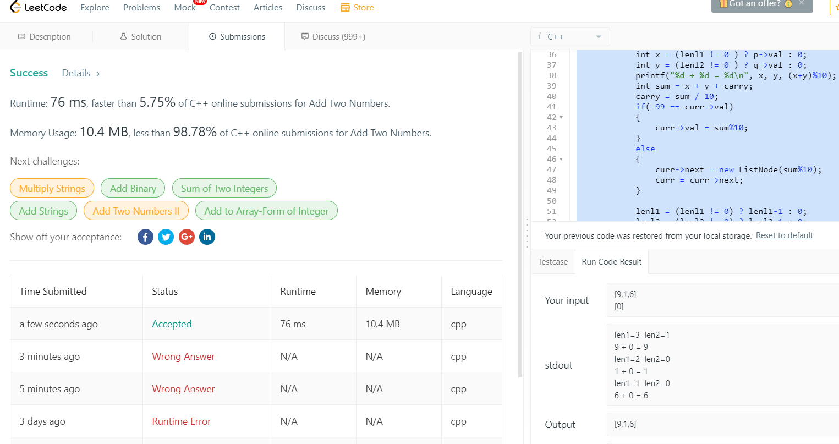Open the Runtime Error submission

tap(182, 421)
